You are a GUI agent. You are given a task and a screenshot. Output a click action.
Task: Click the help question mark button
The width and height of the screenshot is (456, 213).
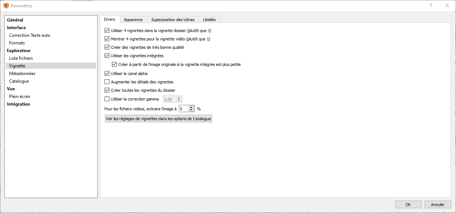(430, 5)
